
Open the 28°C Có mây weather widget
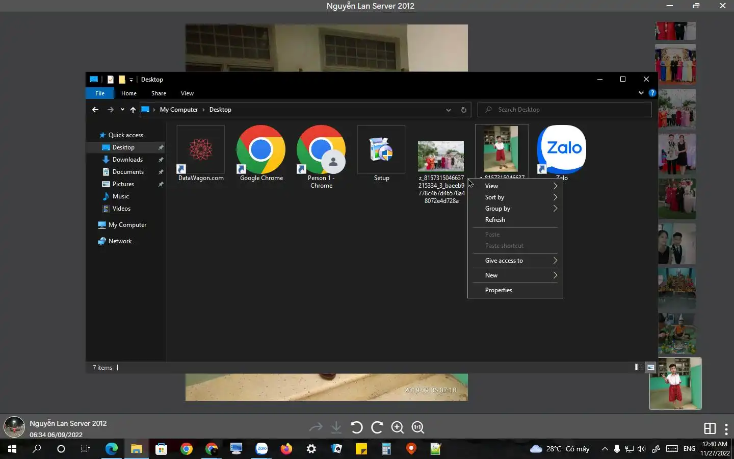click(x=560, y=449)
